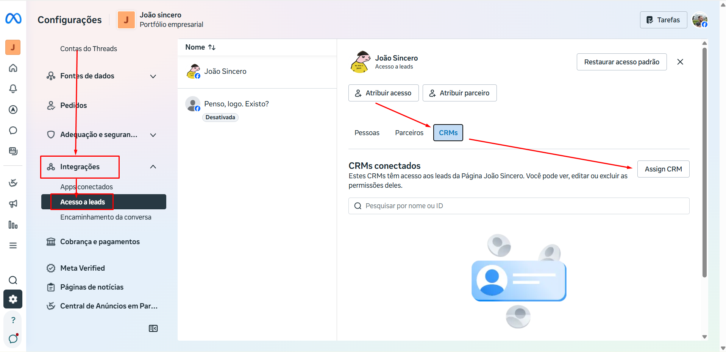Open notifications bell icon
The image size is (726, 352).
pos(13,89)
